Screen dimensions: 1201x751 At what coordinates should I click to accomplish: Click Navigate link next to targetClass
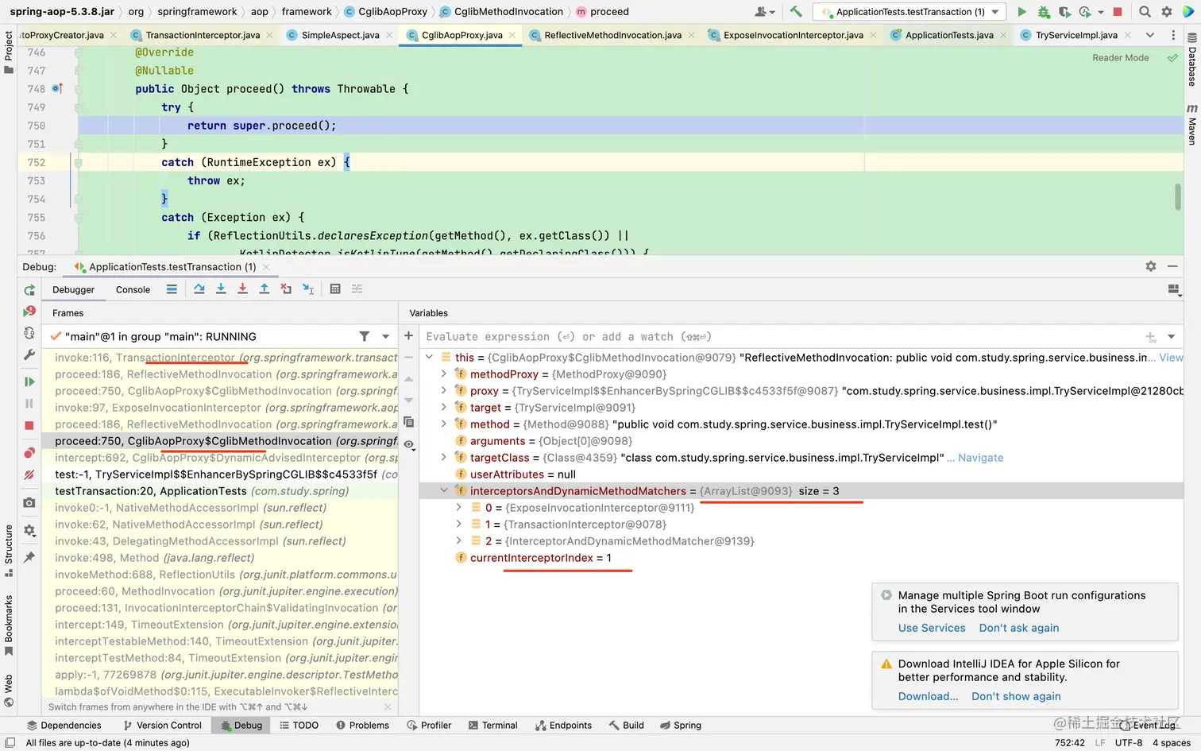[x=980, y=458]
